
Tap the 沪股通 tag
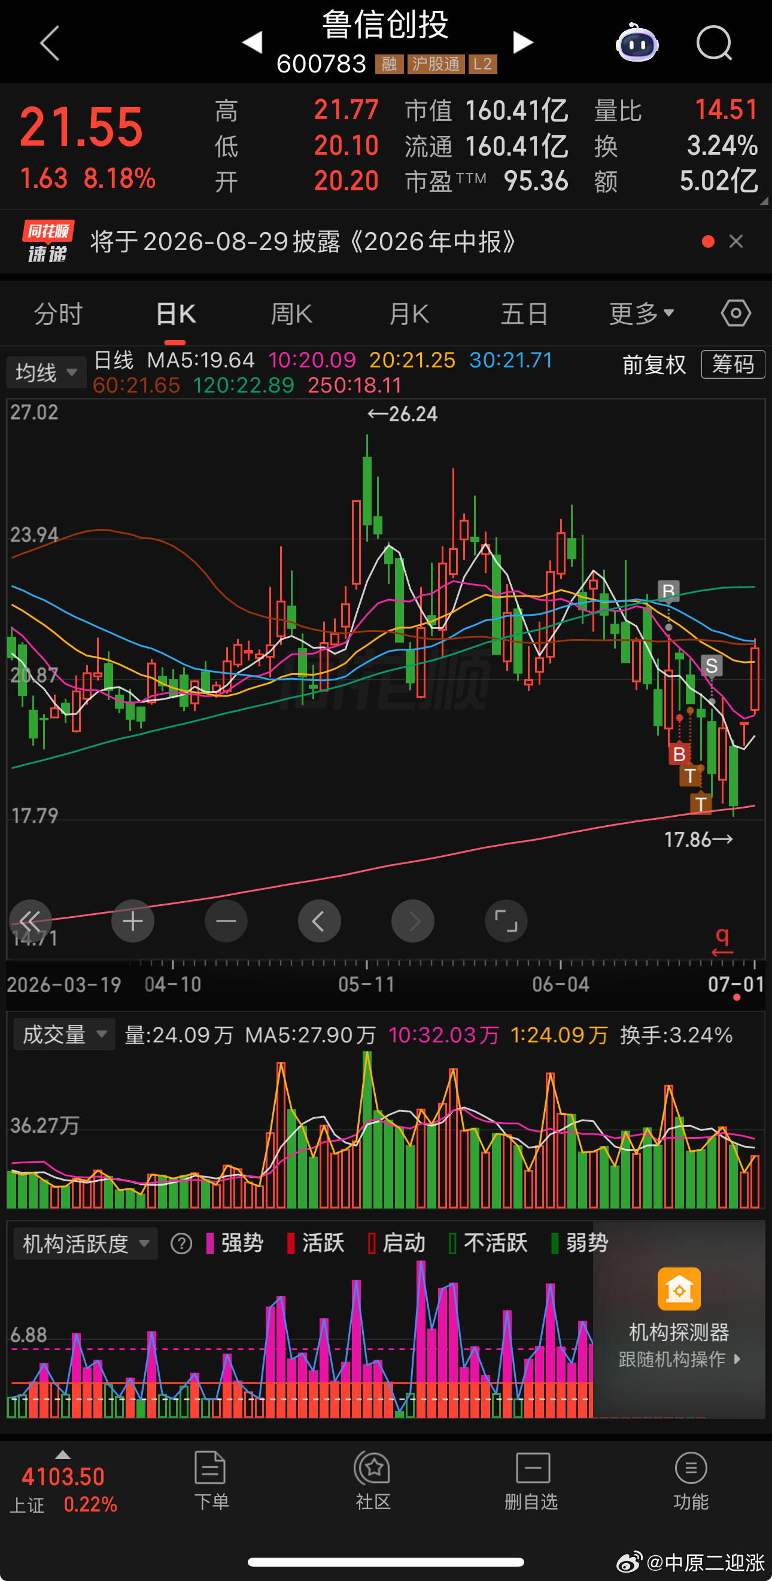[436, 64]
